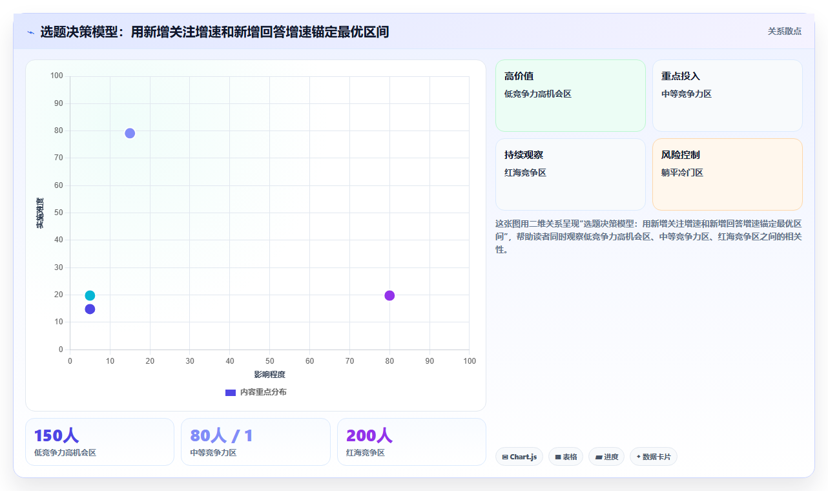The width and height of the screenshot is (828, 491).
Task: Click the 进度 tag
Action: click(x=606, y=457)
